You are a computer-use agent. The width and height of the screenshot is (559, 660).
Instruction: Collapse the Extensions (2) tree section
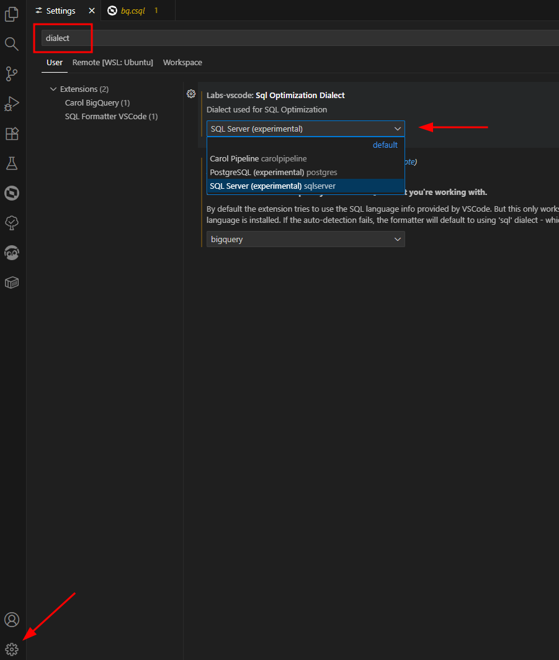pos(53,89)
